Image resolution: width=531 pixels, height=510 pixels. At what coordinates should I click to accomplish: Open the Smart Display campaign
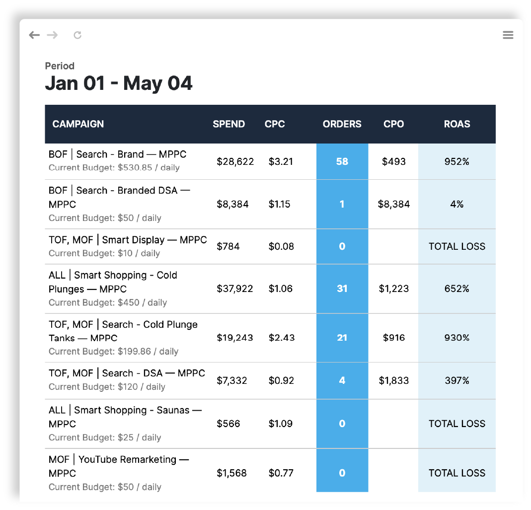(x=128, y=240)
